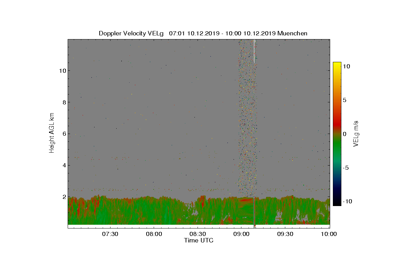408x272 pixels.
Task: Click the colorbar label -5
Action: click(345, 168)
